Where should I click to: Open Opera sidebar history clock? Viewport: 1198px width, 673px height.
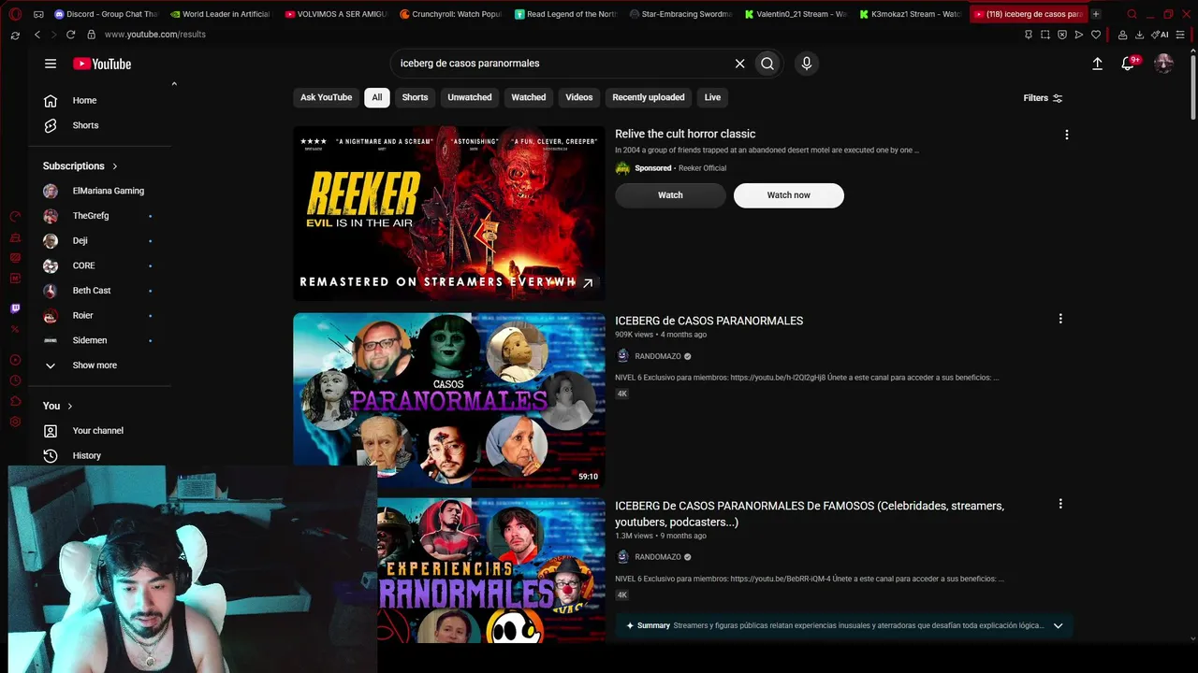[x=15, y=380]
